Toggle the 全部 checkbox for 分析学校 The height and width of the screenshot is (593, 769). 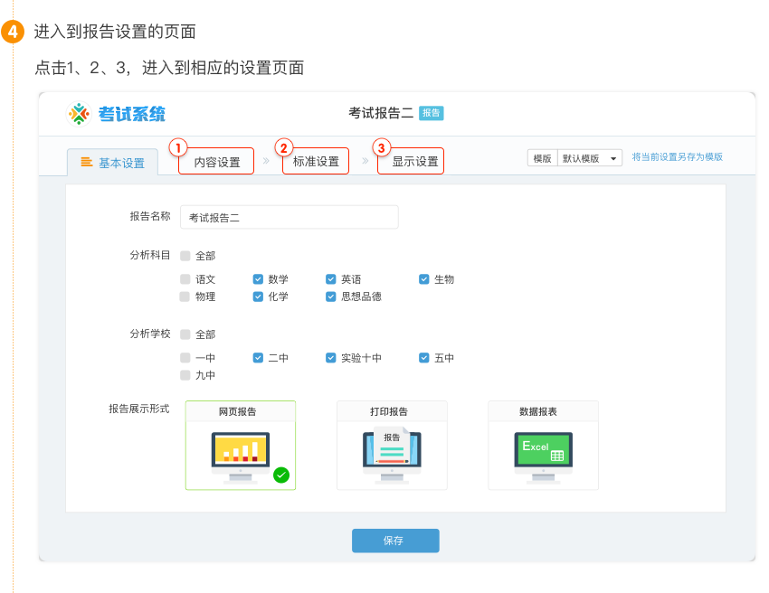point(185,334)
